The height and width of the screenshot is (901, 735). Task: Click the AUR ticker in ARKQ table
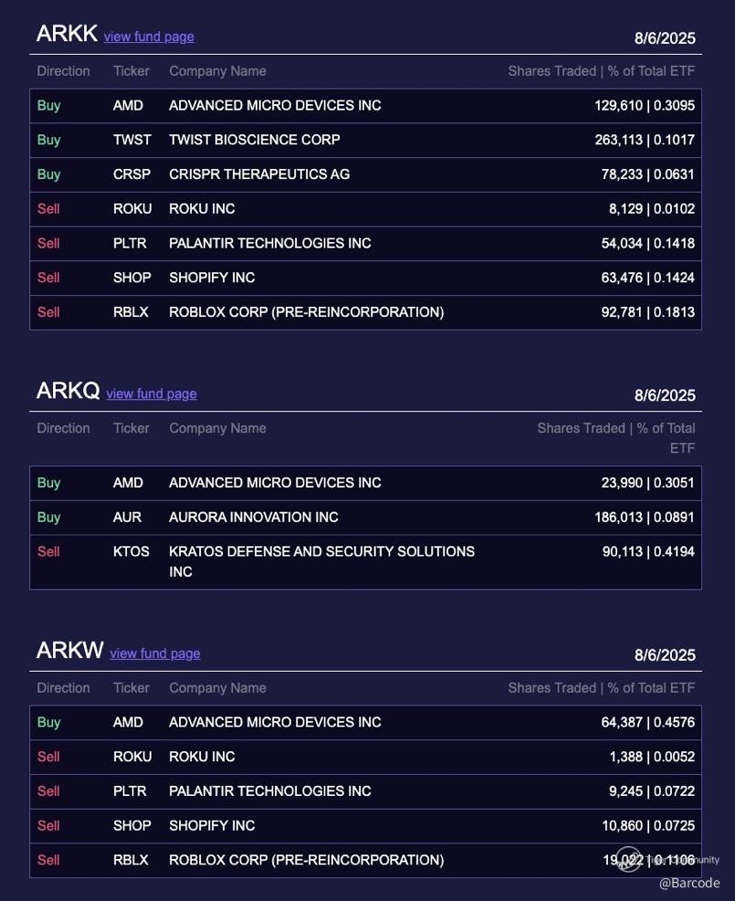pos(127,517)
